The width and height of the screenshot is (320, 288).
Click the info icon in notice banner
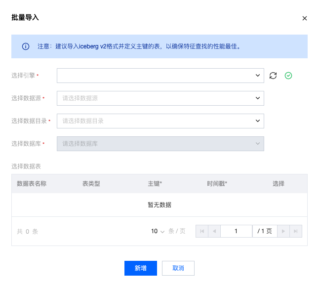click(26, 46)
